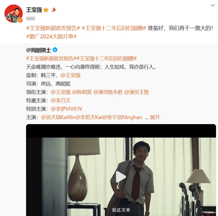This screenshot has width=218, height=216.
Task: Open the @张宁浩Ninghao mention
Action: (122, 117)
